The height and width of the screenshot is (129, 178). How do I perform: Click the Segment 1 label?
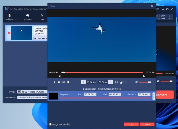pos(65,94)
